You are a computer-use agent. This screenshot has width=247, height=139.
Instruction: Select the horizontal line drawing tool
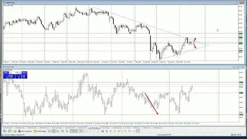click(94, 131)
